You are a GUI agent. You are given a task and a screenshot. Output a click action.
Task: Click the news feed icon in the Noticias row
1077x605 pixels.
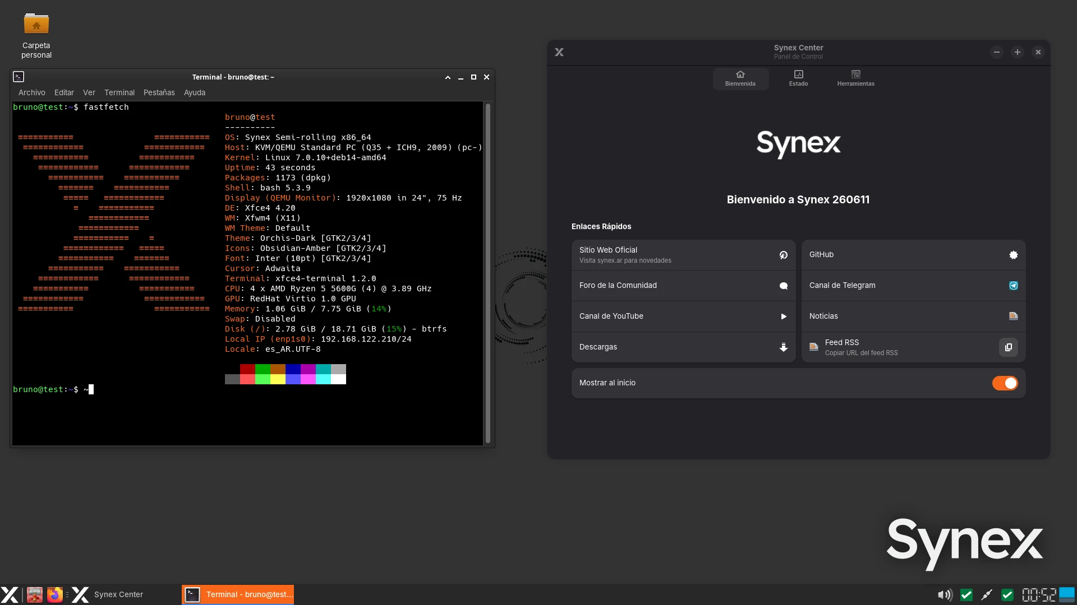pos(1014,317)
